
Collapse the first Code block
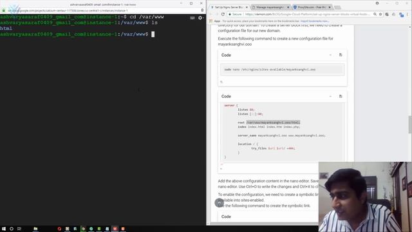click(x=330, y=55)
